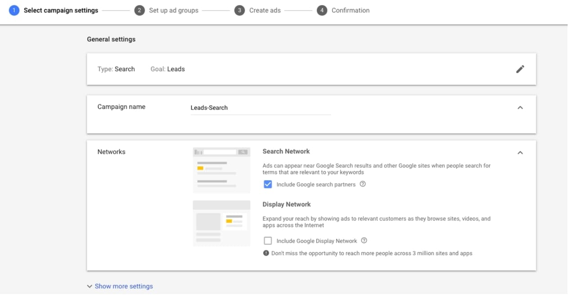Click the General settings heading

click(x=111, y=39)
